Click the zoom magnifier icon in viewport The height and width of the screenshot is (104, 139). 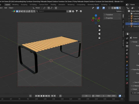(x=99, y=26)
